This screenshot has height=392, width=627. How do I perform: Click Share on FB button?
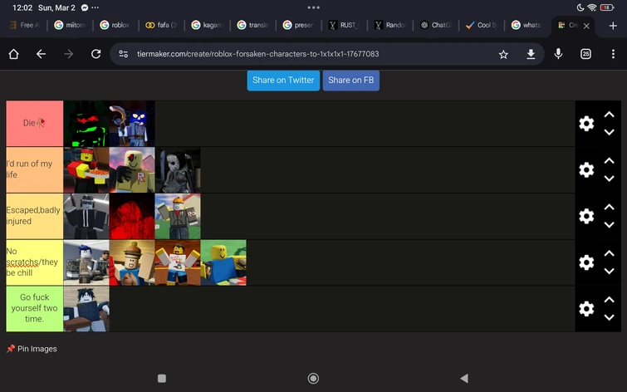[x=351, y=81]
